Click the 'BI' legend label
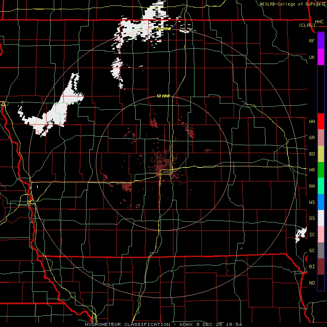327x327 pixels. [312, 267]
